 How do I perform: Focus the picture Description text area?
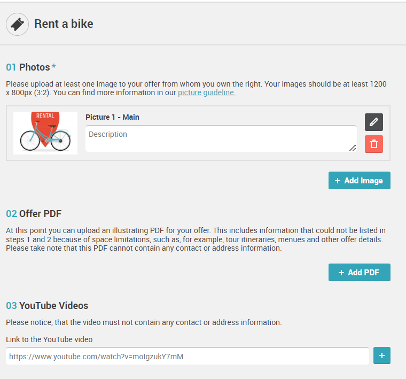(221, 139)
